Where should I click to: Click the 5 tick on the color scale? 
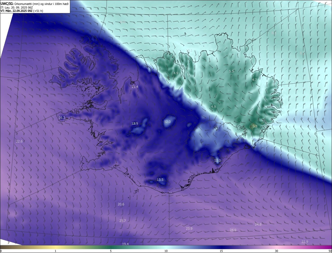tap(111, 251)
